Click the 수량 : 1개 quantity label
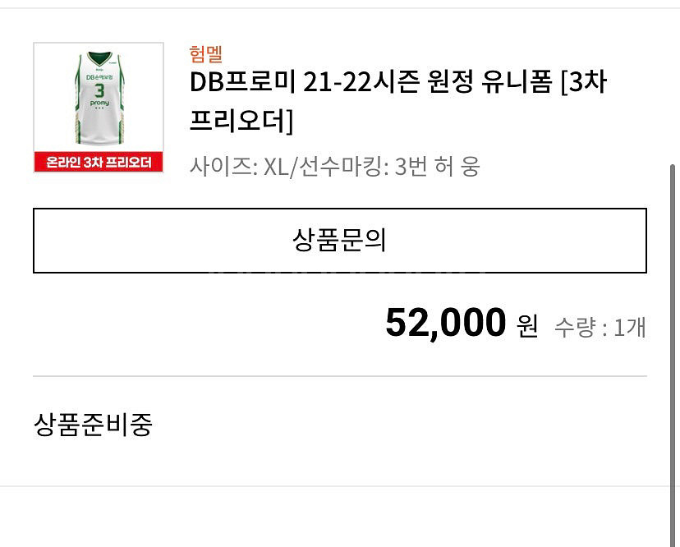The width and height of the screenshot is (680, 547). click(x=600, y=327)
